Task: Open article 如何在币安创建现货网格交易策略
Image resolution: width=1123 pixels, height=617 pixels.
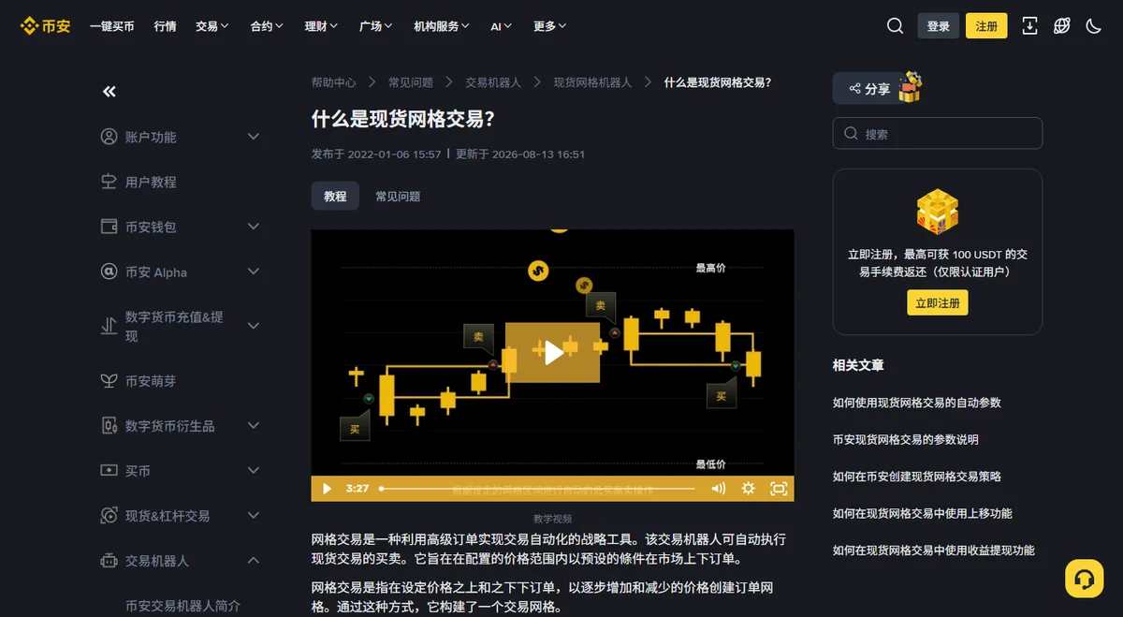Action: click(917, 476)
